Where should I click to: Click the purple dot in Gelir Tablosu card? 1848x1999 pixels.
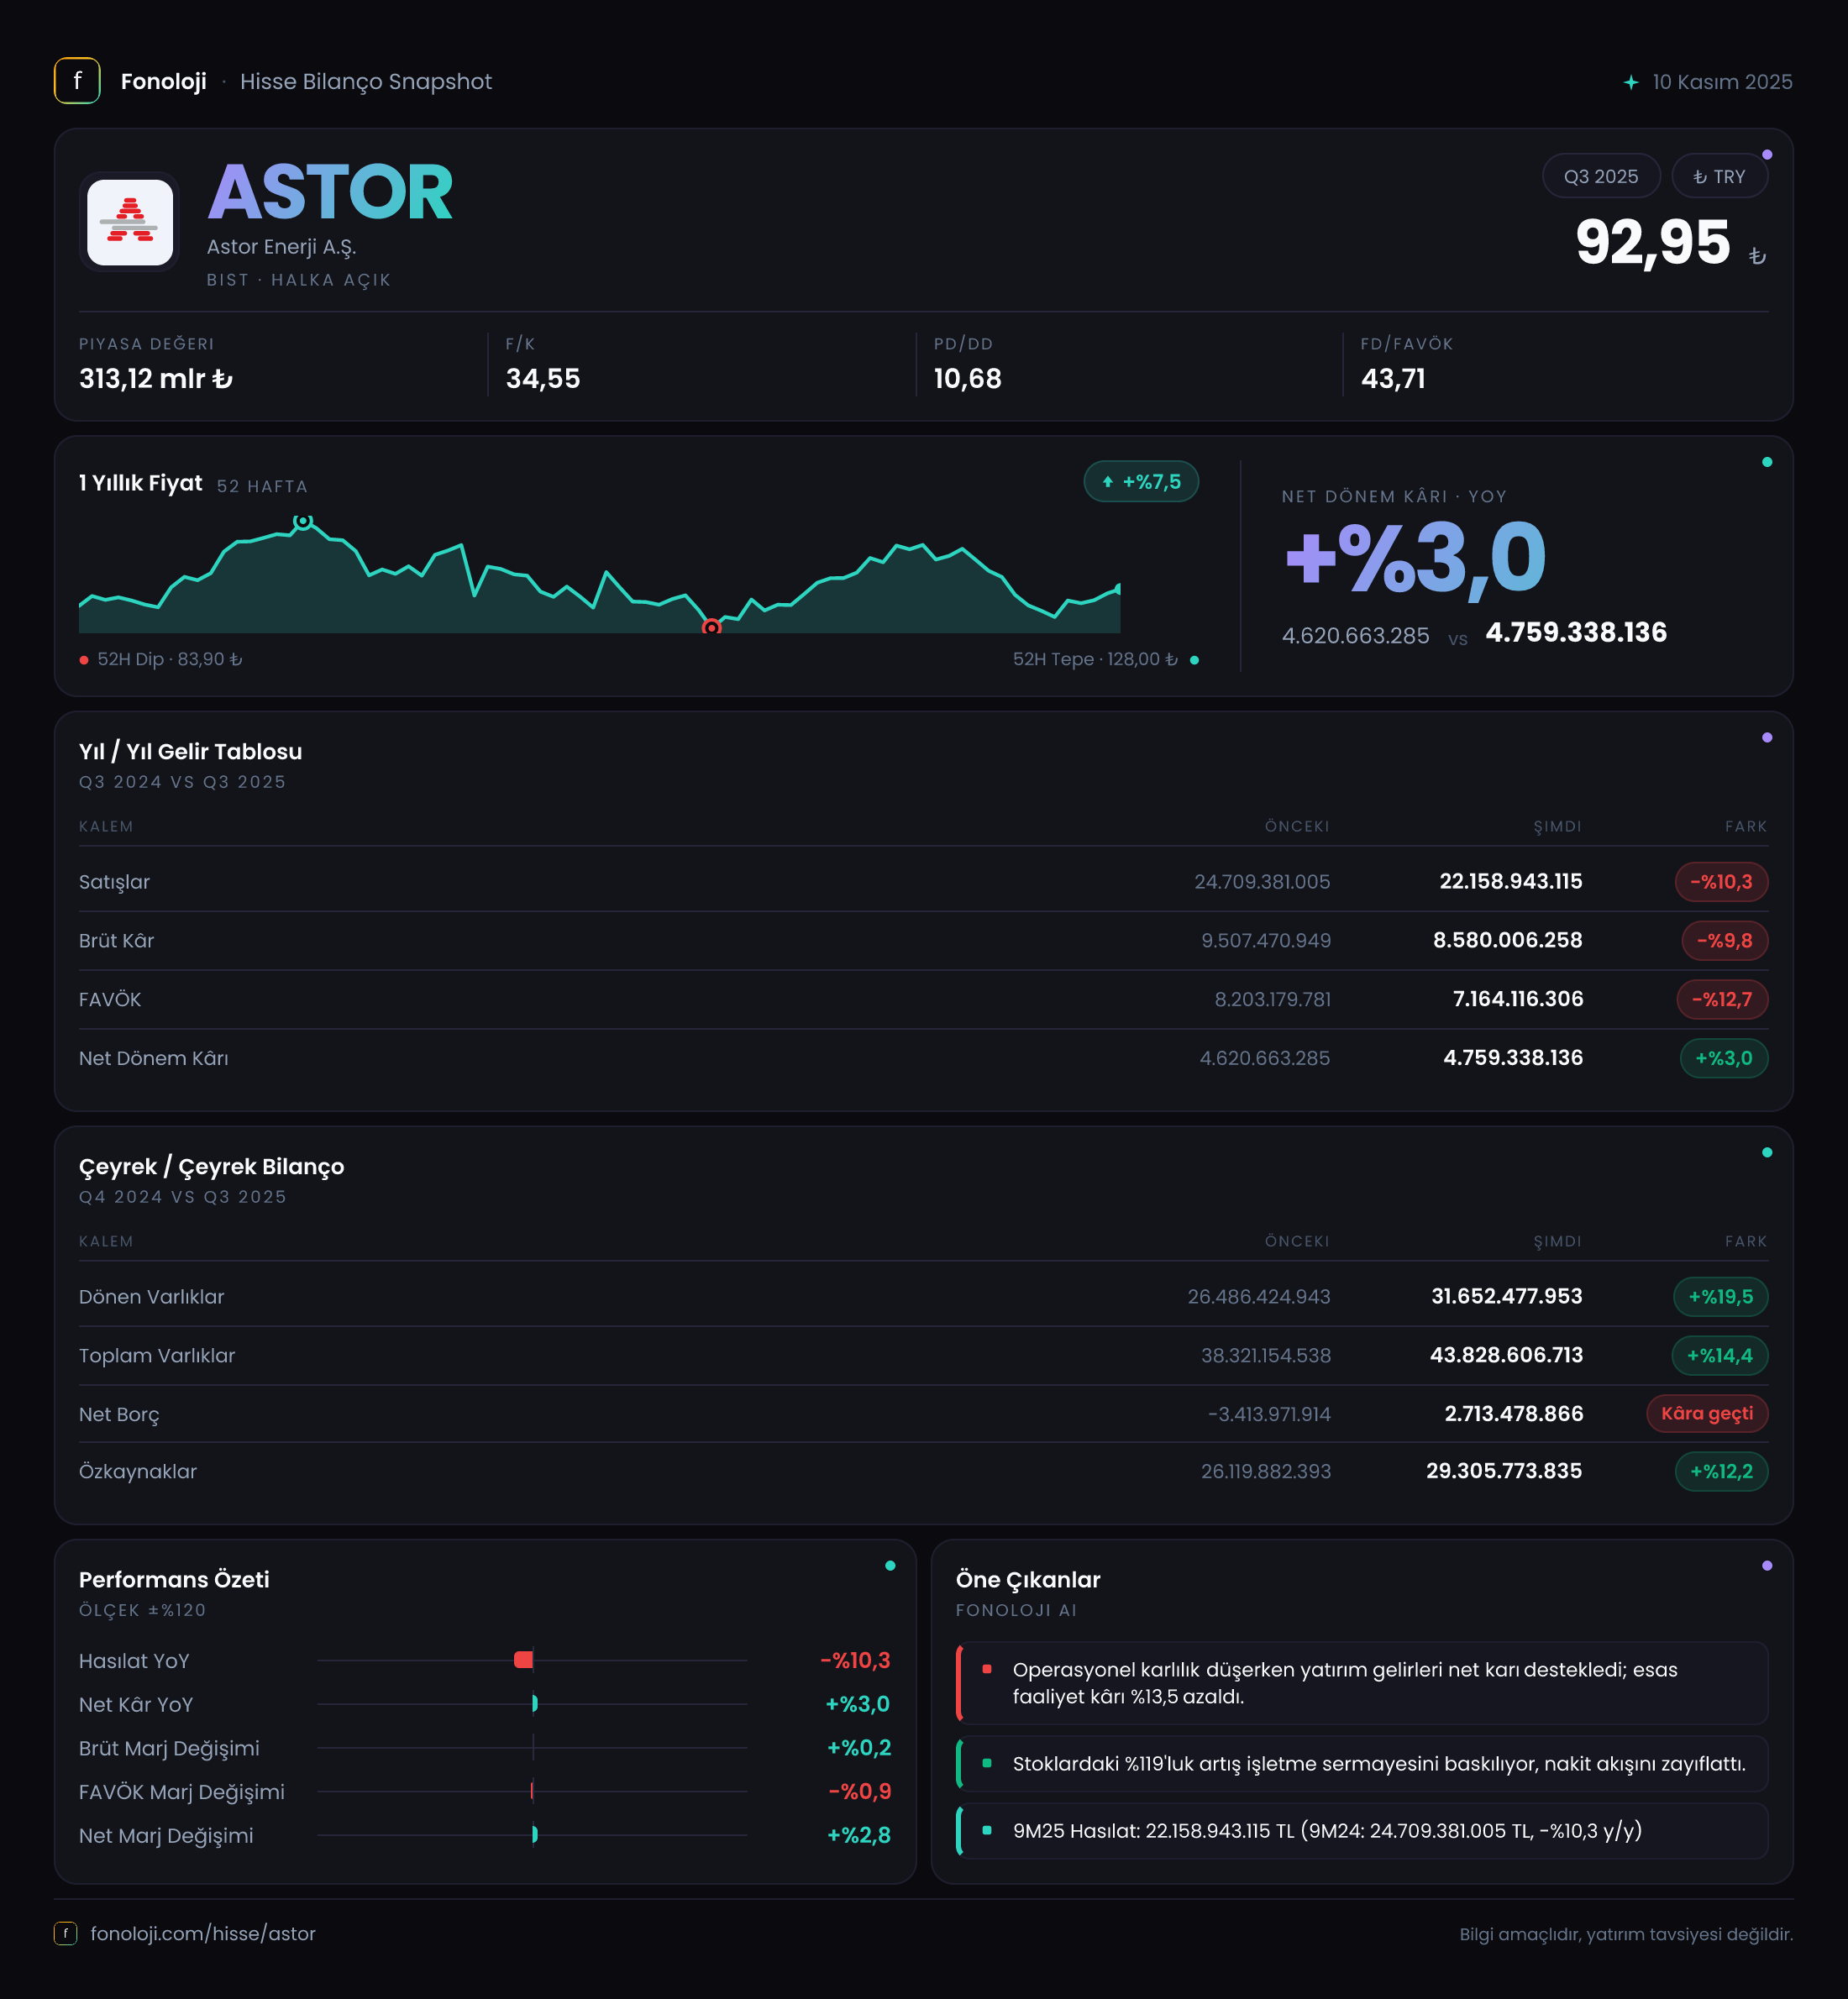pos(1767,738)
